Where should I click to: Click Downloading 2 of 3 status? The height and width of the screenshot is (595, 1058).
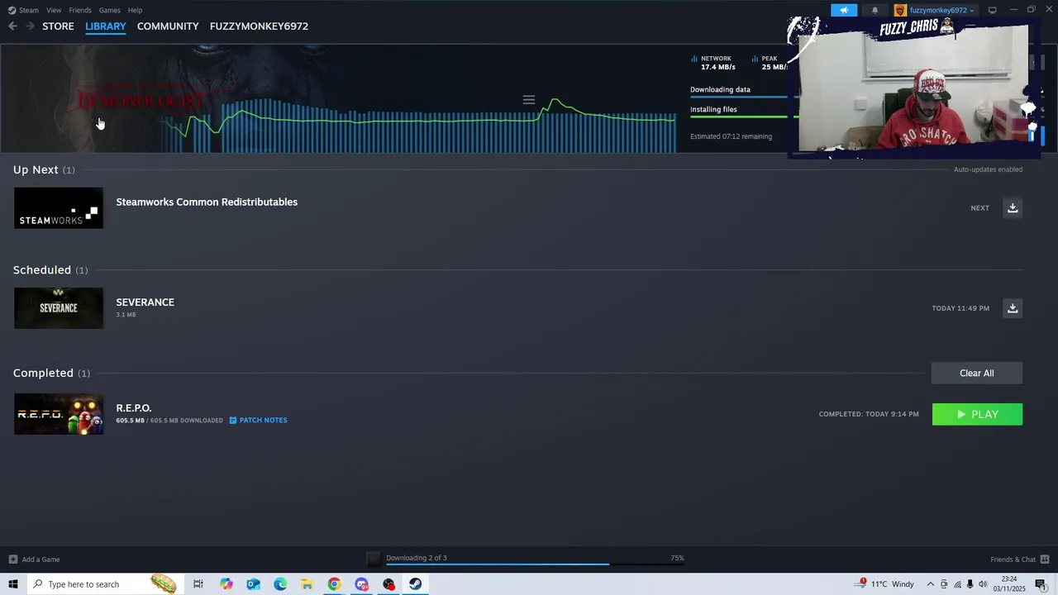pyautogui.click(x=417, y=558)
